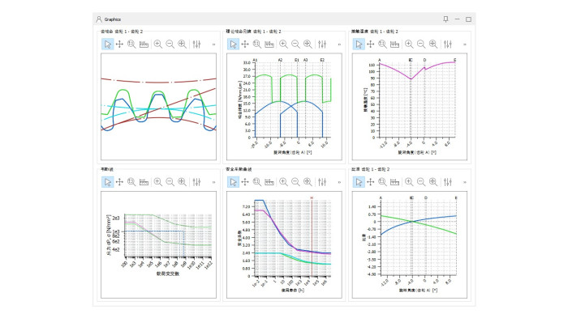Select measure ruler in the load cycles S-N panel

144,182
